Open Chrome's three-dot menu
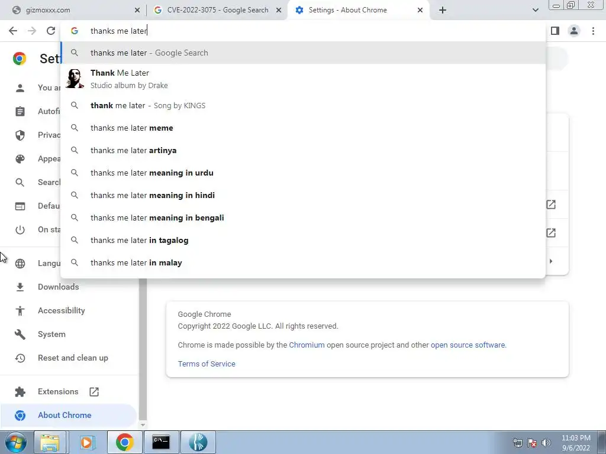 [593, 31]
